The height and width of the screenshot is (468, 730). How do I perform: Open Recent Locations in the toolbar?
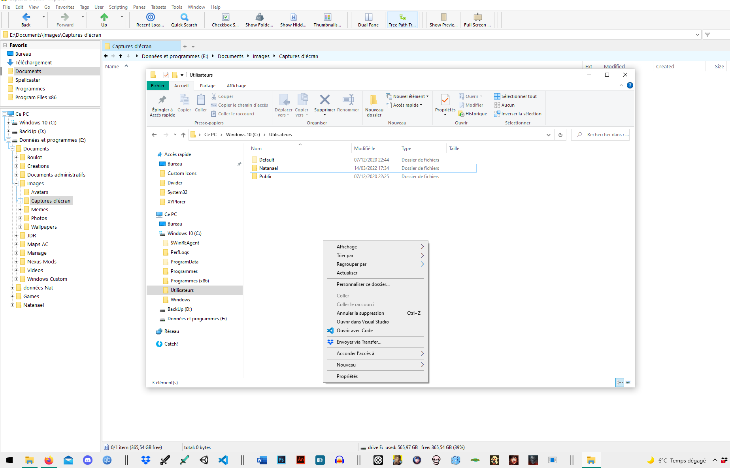(150, 19)
